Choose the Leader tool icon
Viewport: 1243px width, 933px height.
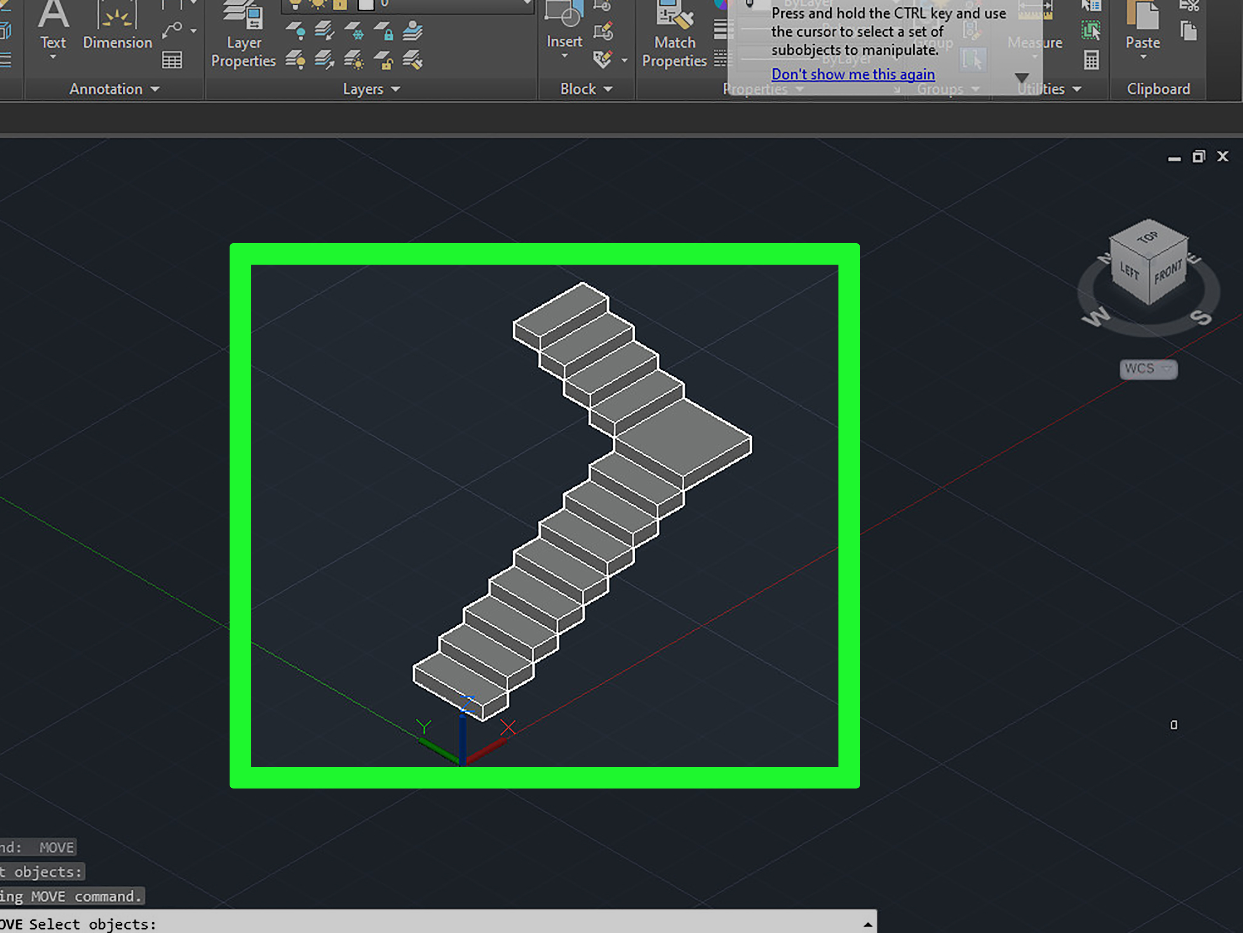click(x=172, y=30)
